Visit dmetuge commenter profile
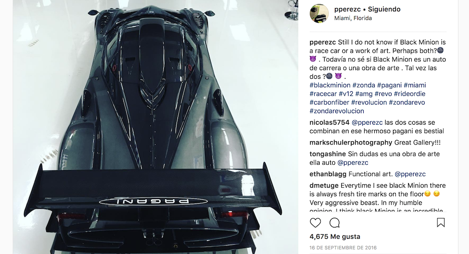 (x=324, y=185)
